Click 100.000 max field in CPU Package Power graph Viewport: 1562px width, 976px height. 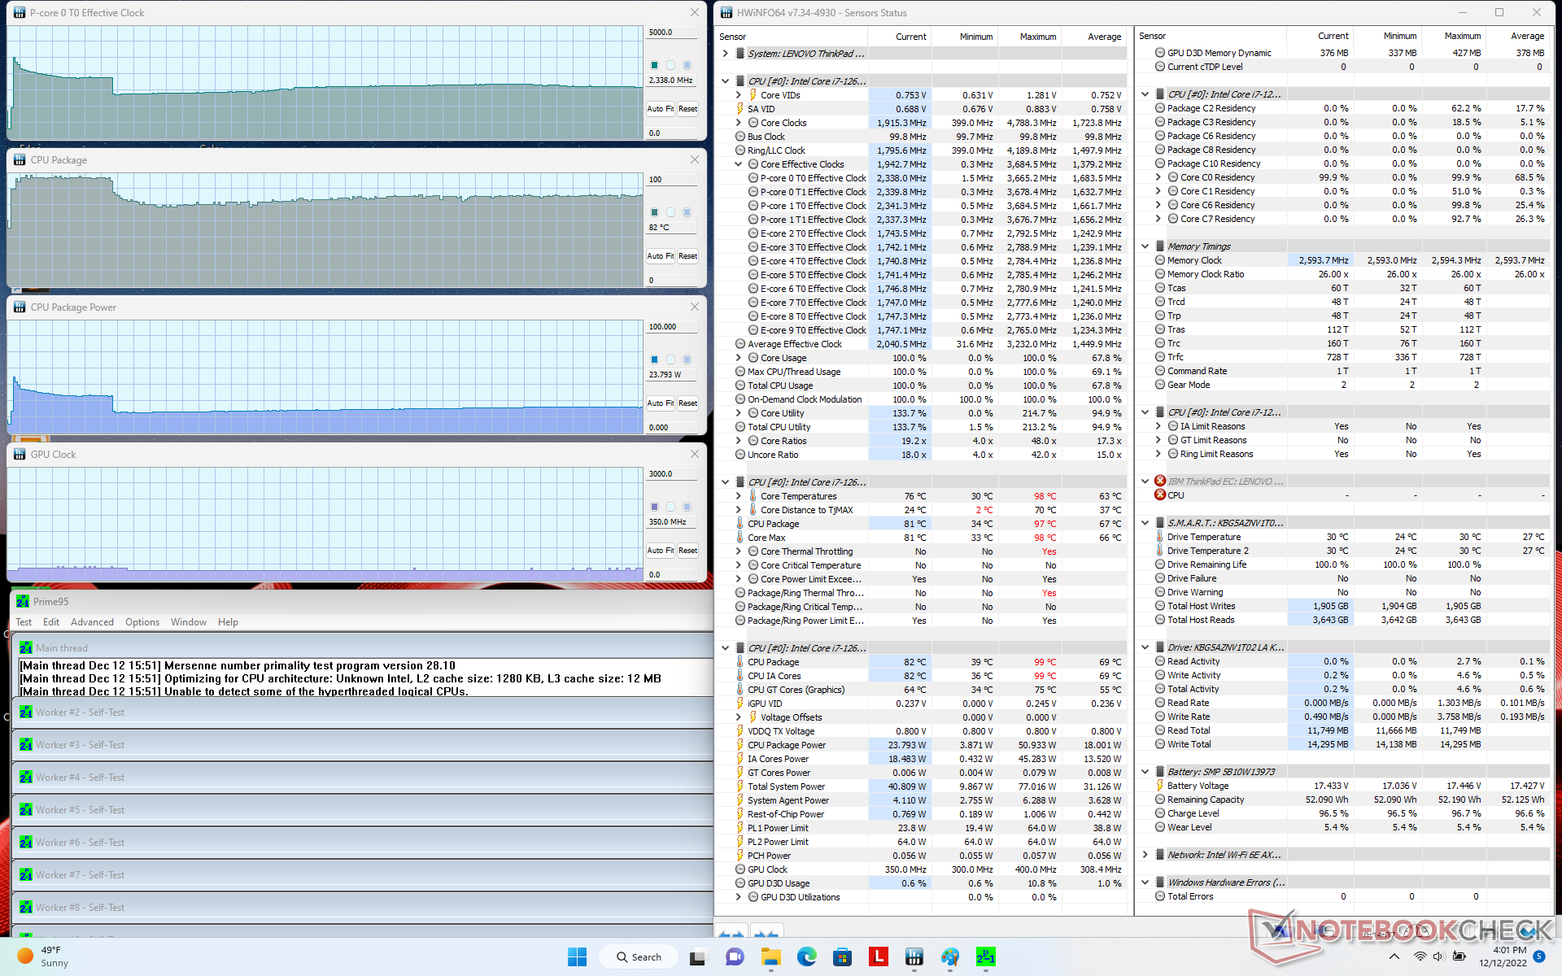point(672,327)
